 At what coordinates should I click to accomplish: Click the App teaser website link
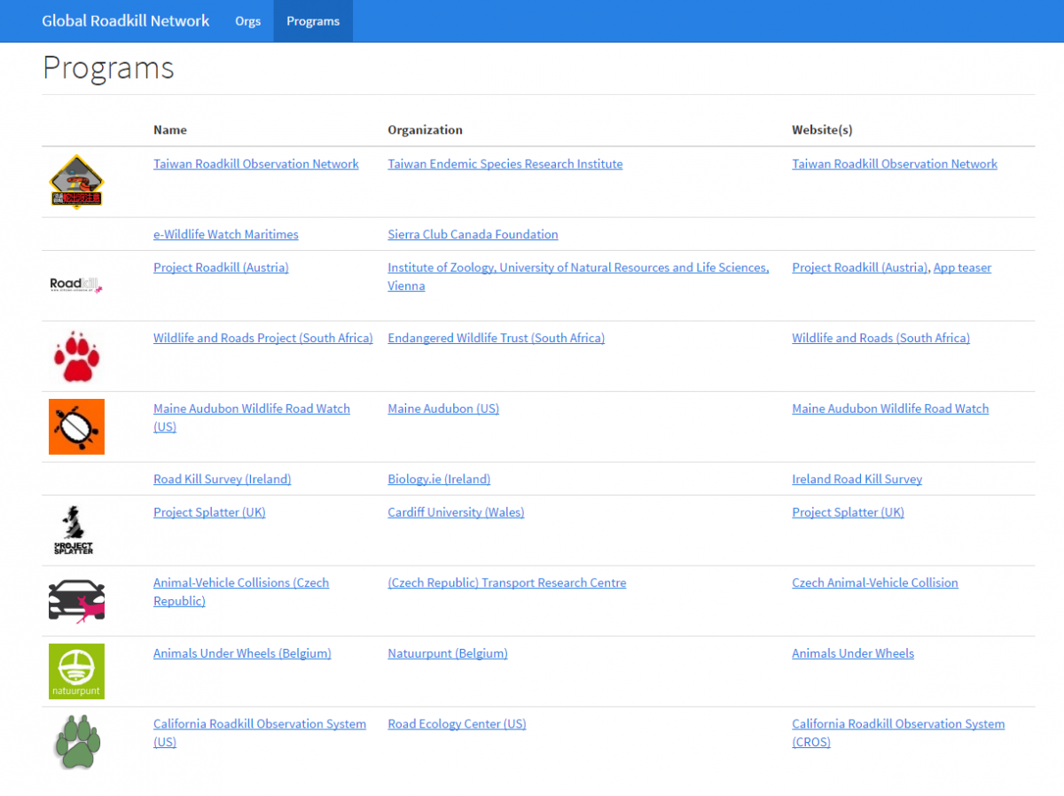tap(962, 268)
